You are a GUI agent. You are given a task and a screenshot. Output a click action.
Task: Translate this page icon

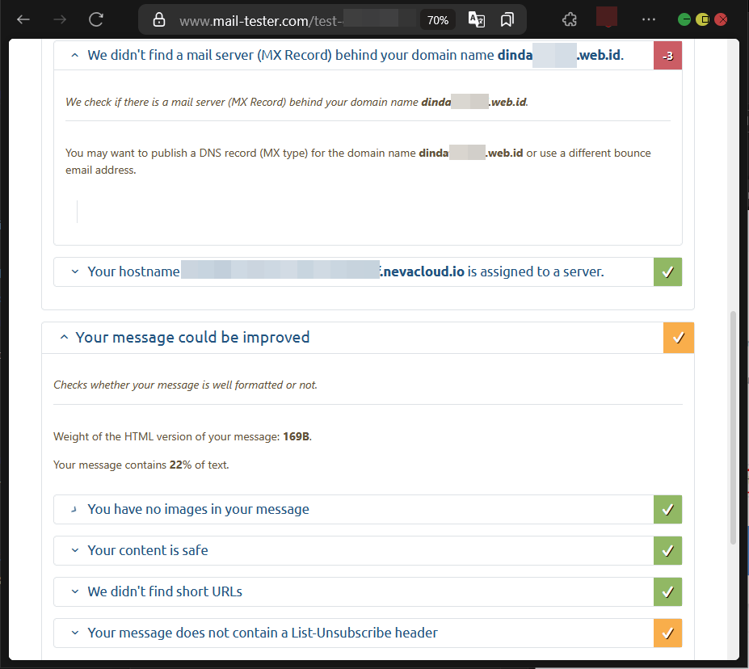point(476,19)
